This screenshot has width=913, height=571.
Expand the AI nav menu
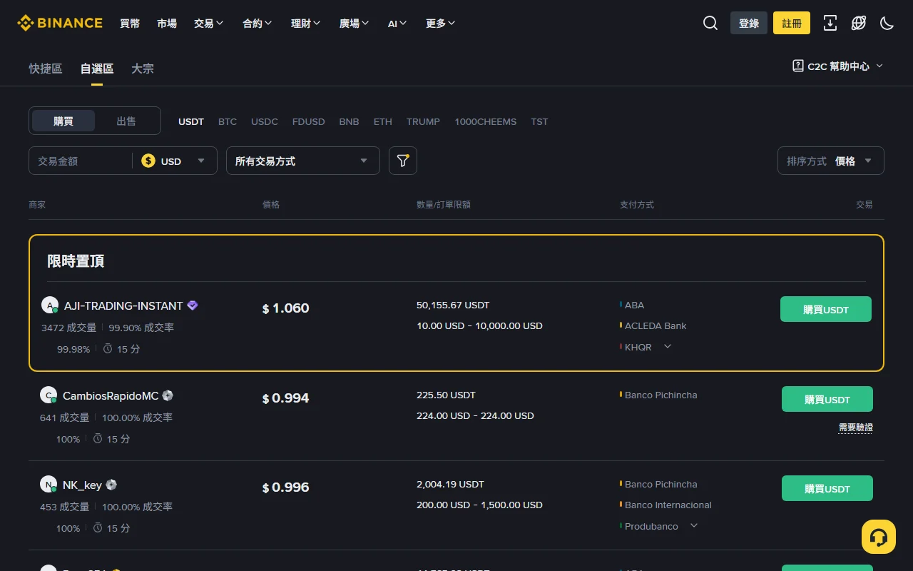[397, 23]
